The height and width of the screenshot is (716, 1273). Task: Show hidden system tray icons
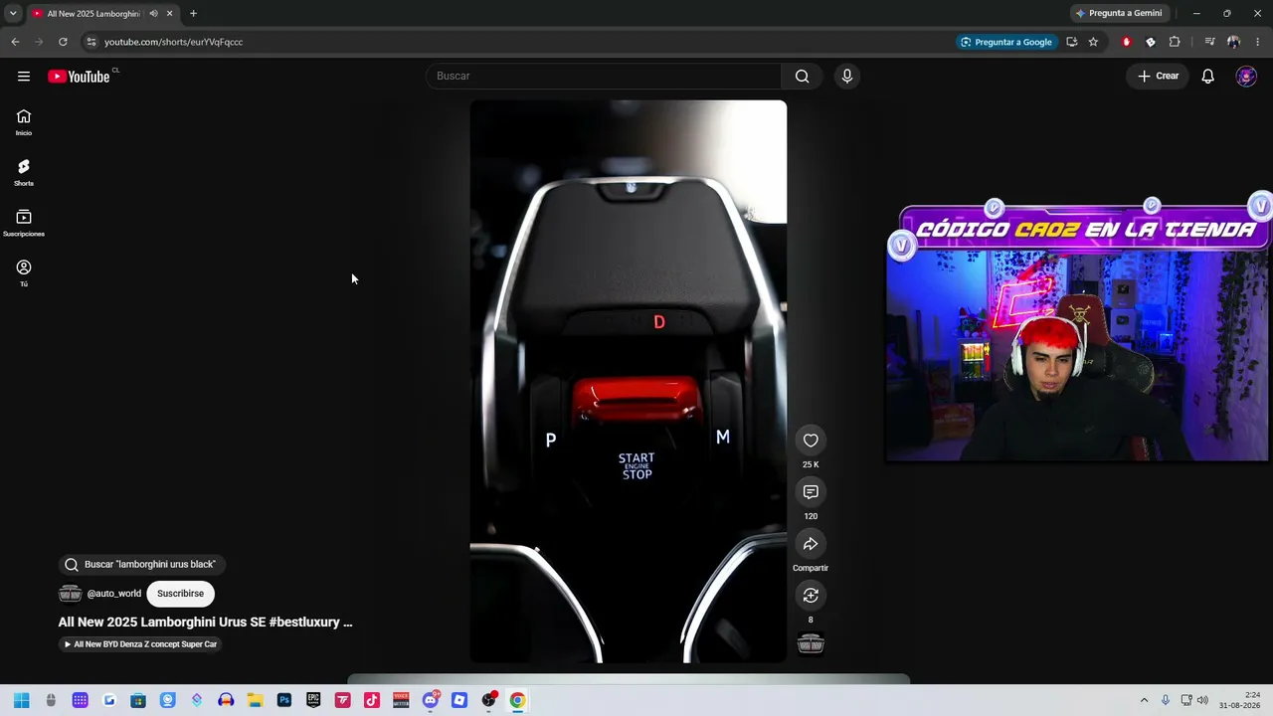click(x=1144, y=700)
